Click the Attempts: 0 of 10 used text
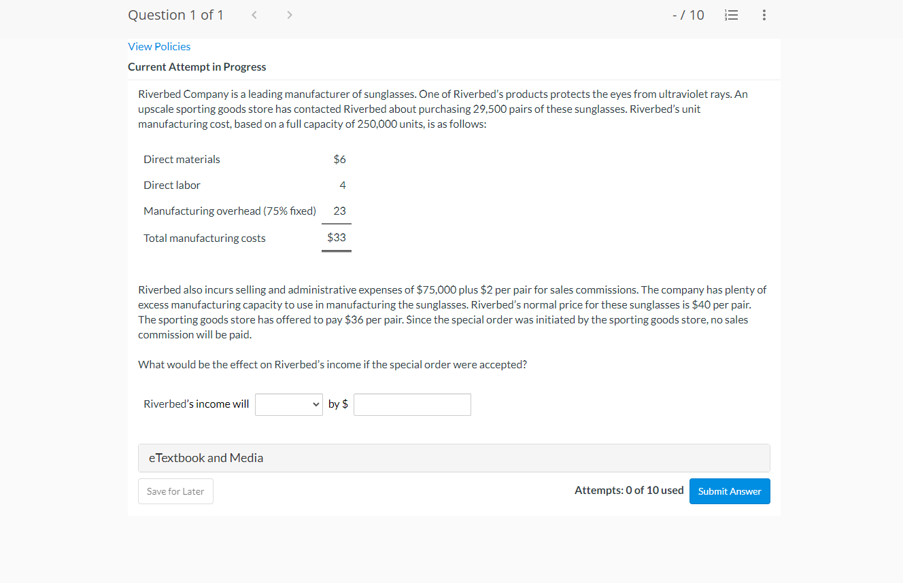The height and width of the screenshot is (583, 903). [x=629, y=490]
